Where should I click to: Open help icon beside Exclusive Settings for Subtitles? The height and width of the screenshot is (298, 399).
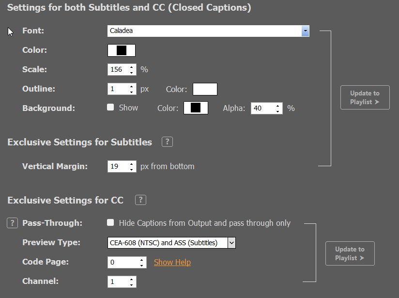(167, 142)
